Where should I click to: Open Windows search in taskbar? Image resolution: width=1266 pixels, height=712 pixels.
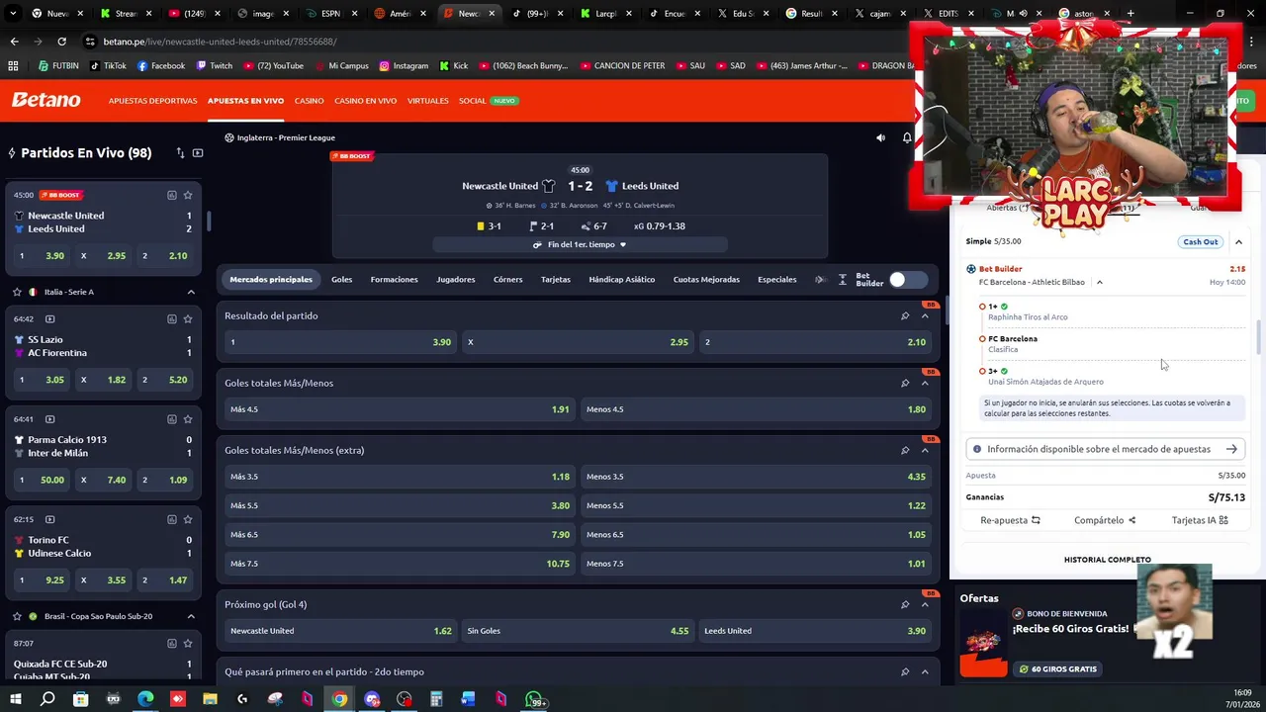click(x=47, y=699)
